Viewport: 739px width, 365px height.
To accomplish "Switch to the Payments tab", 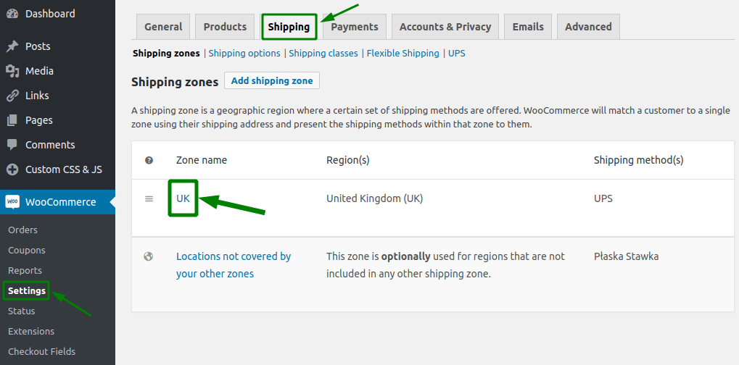I will pyautogui.click(x=355, y=27).
